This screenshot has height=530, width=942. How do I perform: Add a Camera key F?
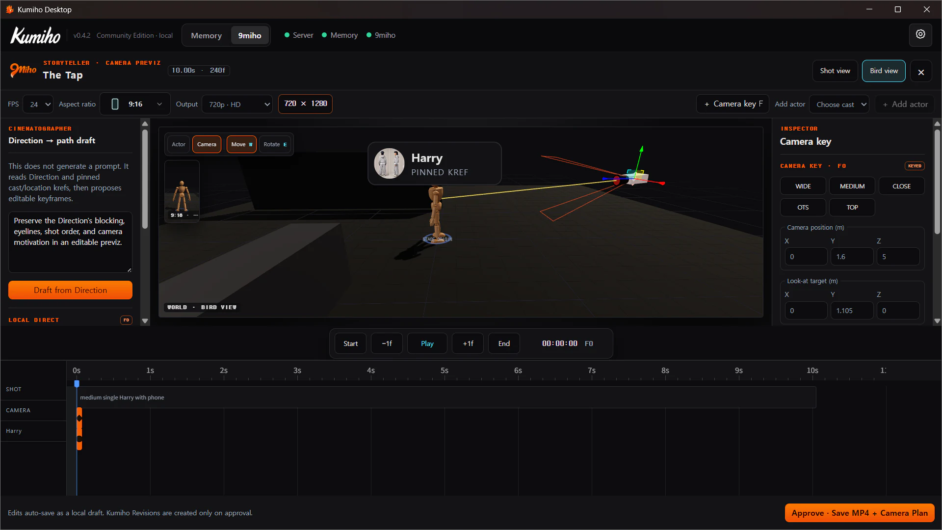(733, 104)
